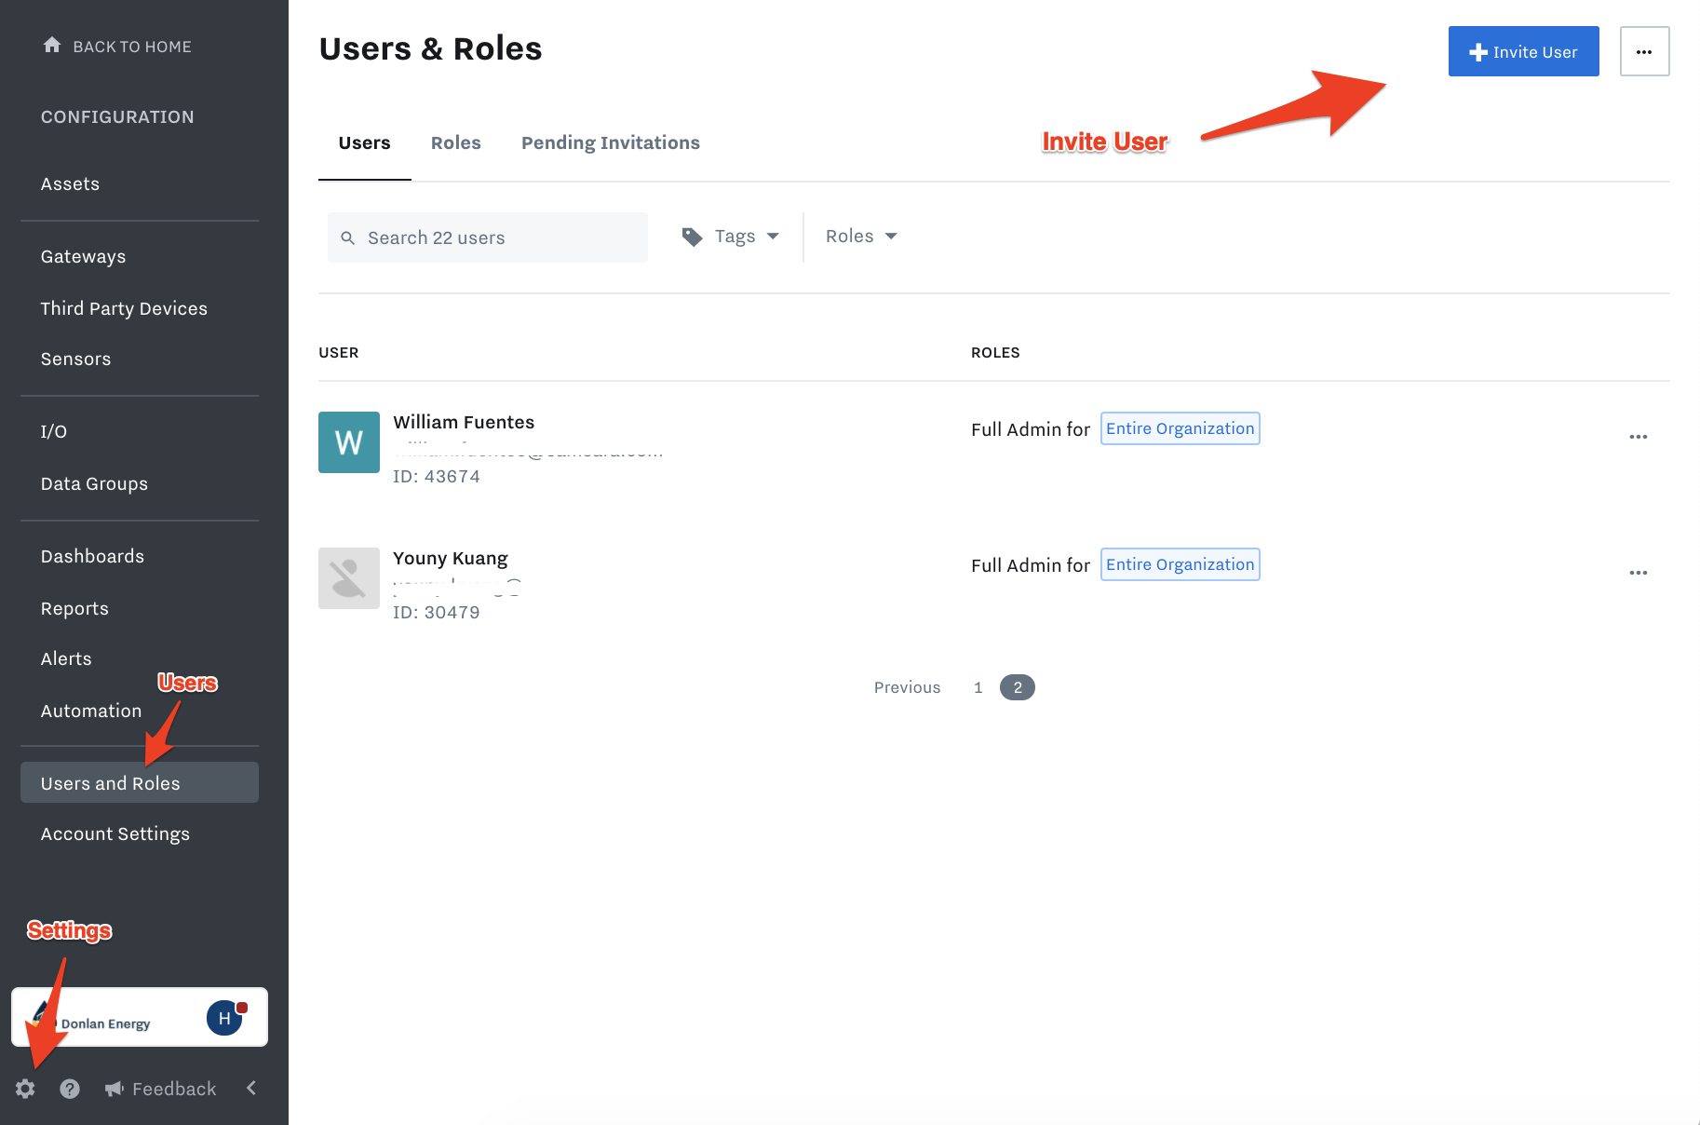Click the Feedback megaphone icon
This screenshot has height=1125, width=1700.
pyautogui.click(x=115, y=1089)
